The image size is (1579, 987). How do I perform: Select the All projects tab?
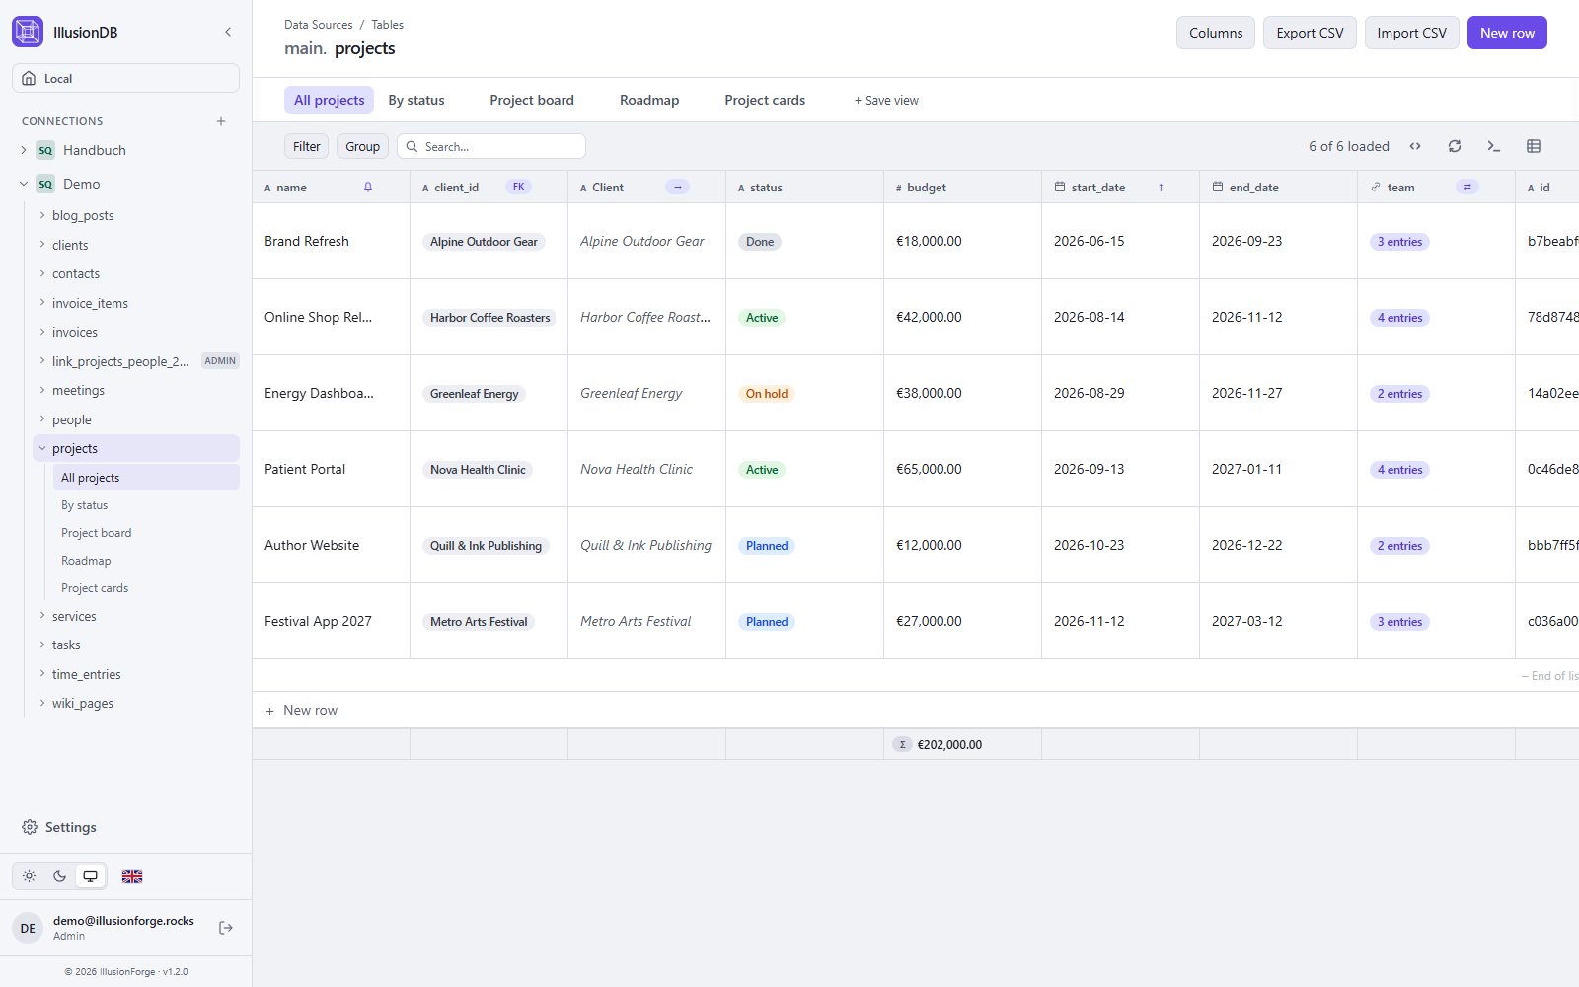pos(329,100)
